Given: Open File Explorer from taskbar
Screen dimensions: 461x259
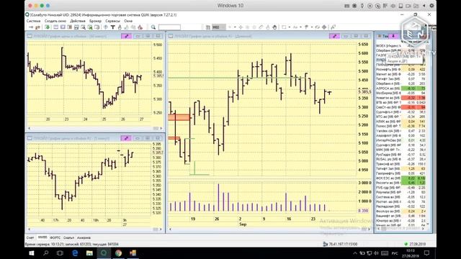Looking at the screenshot, I should tap(89, 253).
